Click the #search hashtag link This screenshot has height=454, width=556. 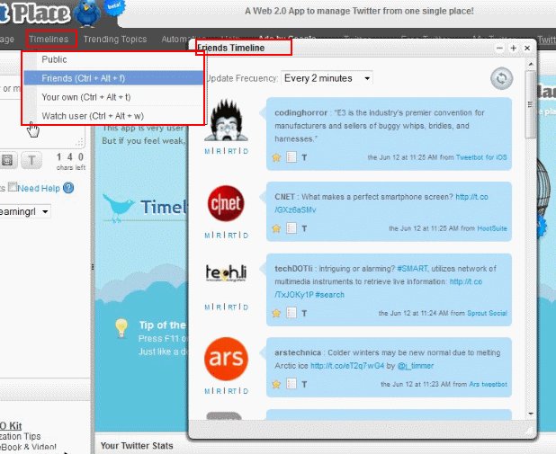[x=329, y=295]
